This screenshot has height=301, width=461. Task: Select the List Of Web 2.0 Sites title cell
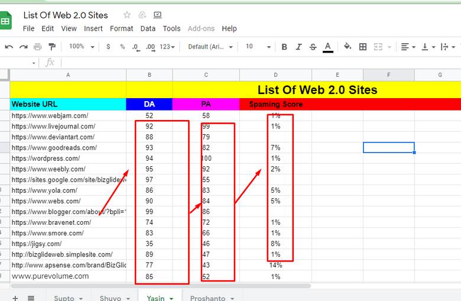pos(317,90)
